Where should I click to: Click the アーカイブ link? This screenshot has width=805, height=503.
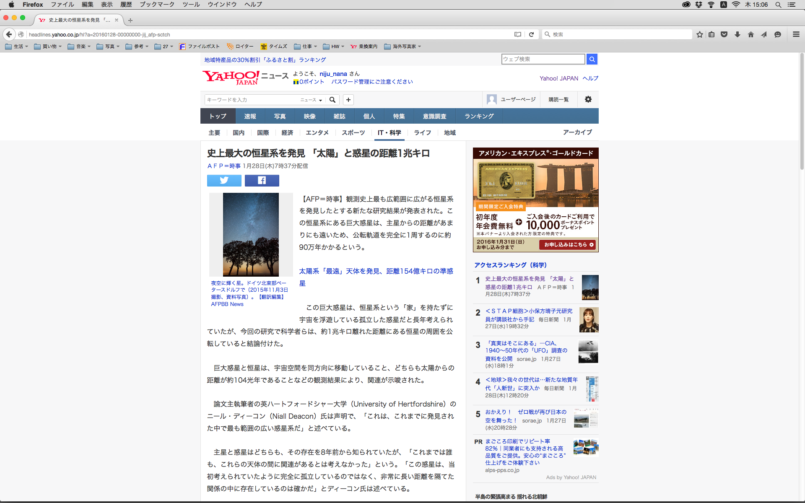click(x=577, y=132)
